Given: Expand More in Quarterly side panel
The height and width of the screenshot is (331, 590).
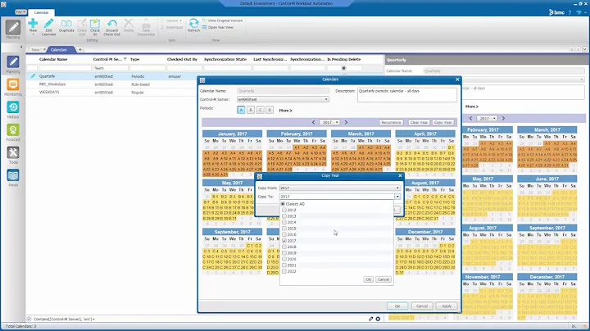Looking at the screenshot, I should click(x=472, y=107).
